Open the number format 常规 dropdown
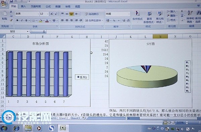The image size is (201, 132). [x=118, y=14]
